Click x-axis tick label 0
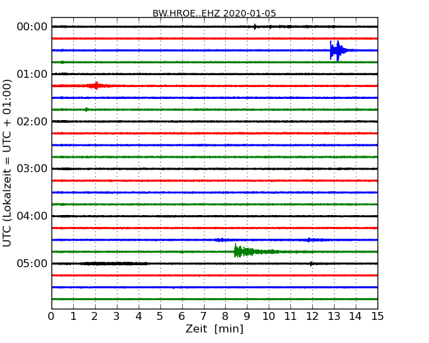Viewport: 429px width, 343px height. click(x=51, y=317)
